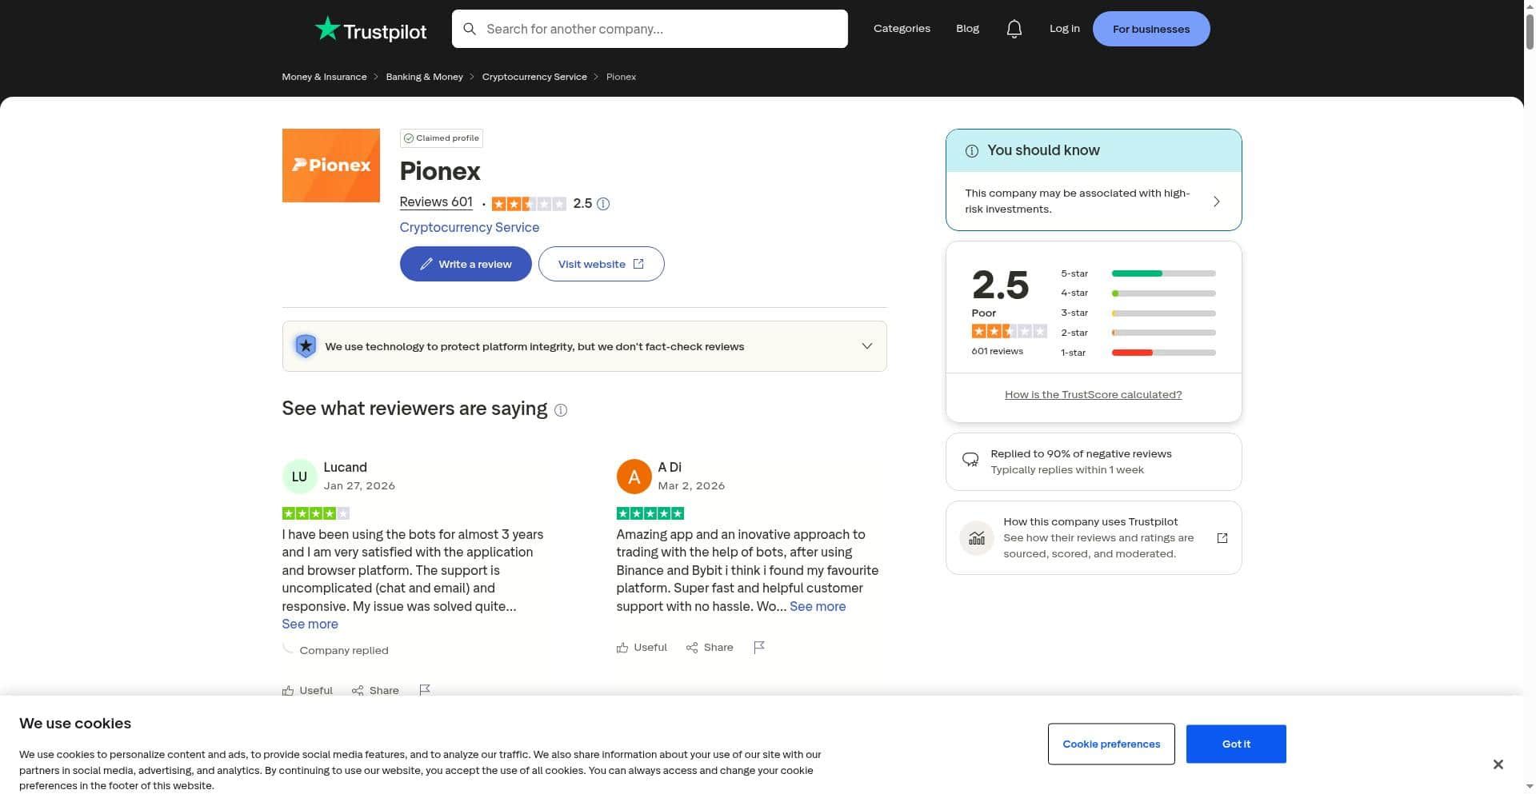Expand Lucand's review with See more
Screen dimensions: 1536x794
310,624
